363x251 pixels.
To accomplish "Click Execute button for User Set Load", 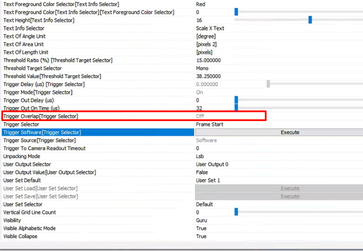I will pos(290,188).
